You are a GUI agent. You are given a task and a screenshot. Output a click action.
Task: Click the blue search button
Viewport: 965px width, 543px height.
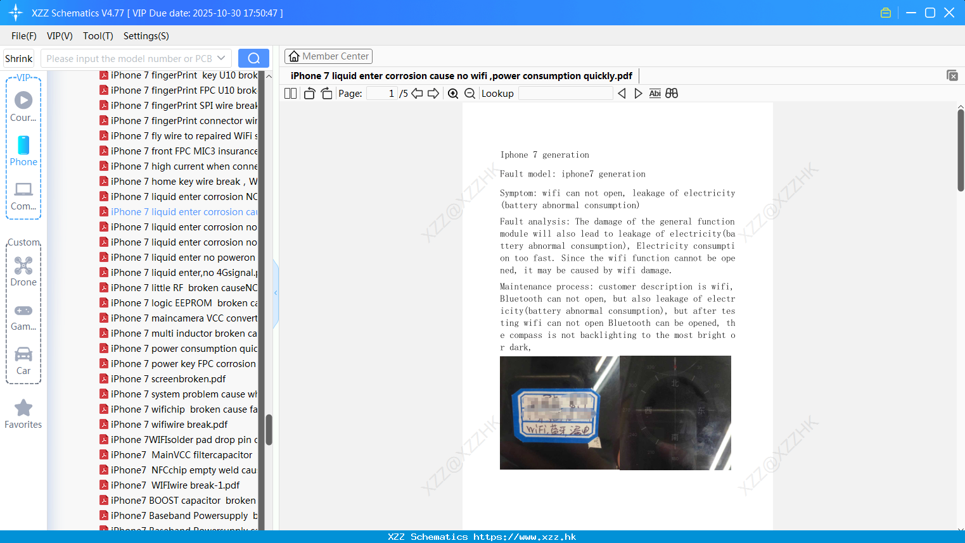(253, 58)
